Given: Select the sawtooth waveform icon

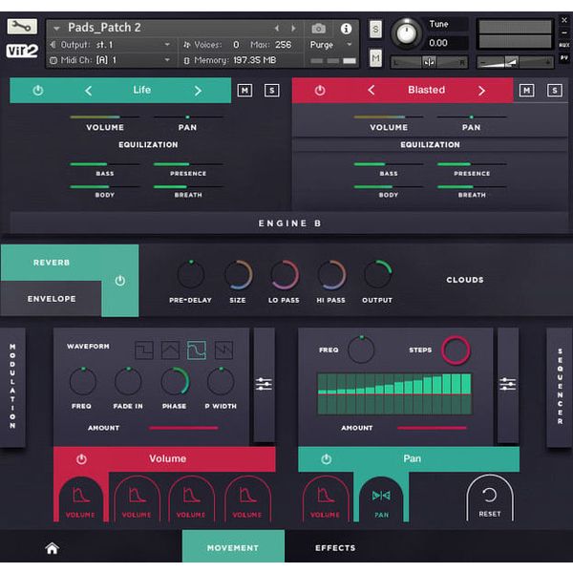Looking at the screenshot, I should point(223,350).
